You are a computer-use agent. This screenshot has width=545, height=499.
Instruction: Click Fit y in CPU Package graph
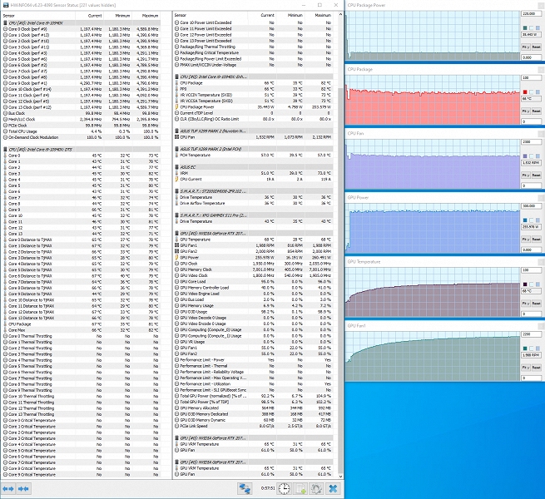[526, 111]
